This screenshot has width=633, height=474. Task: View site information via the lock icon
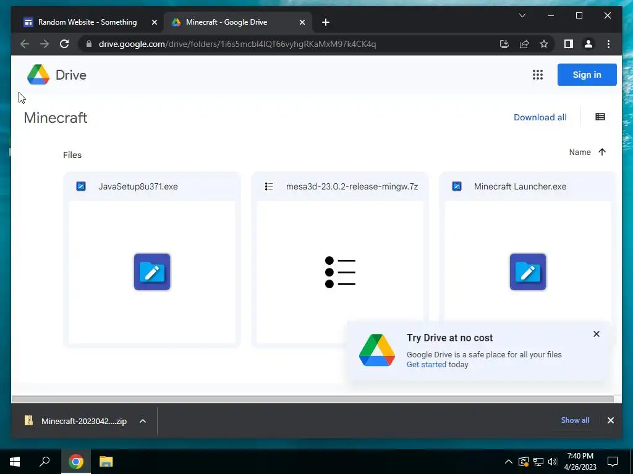click(89, 44)
